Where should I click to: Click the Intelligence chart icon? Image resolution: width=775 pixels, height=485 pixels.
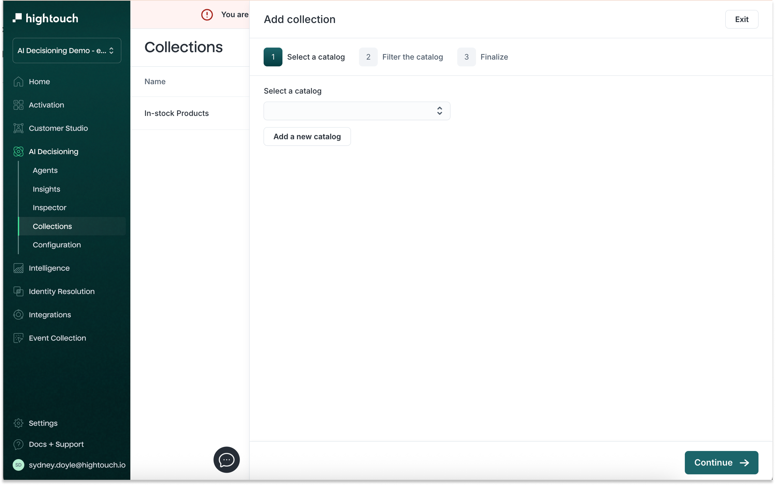point(18,268)
